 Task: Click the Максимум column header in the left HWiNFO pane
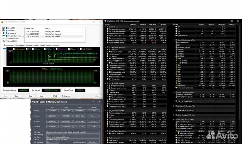(152, 24)
